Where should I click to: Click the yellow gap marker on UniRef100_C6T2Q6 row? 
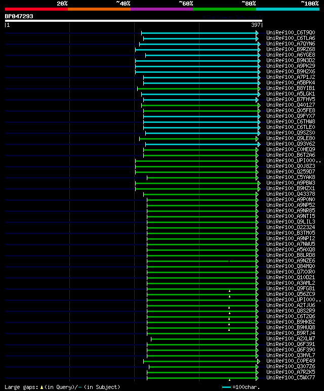tap(229, 319)
